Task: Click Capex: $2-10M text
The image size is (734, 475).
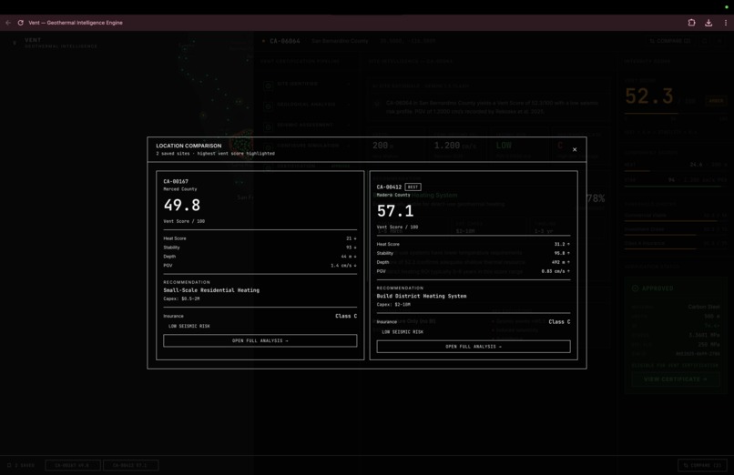Action: (393, 304)
